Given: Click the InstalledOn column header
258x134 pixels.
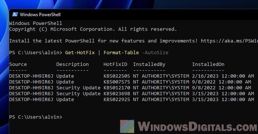Looking at the screenshot, I should click(x=208, y=64).
